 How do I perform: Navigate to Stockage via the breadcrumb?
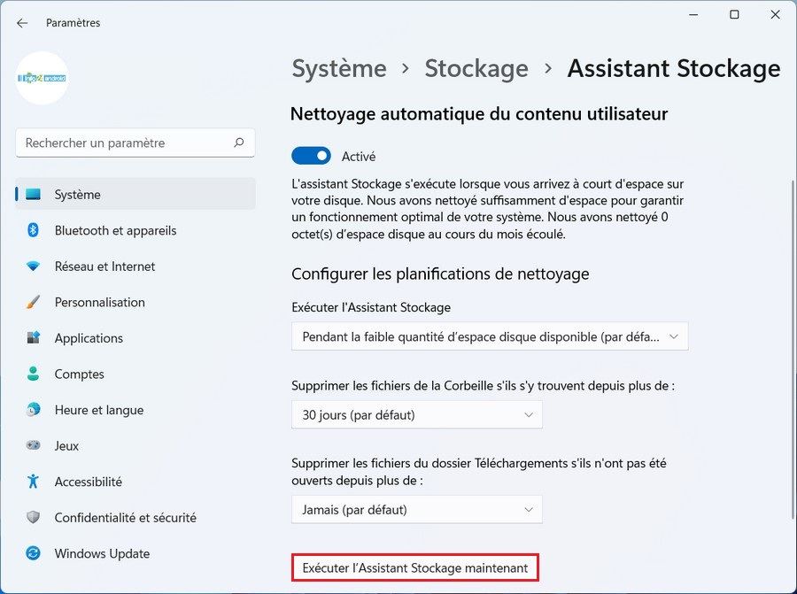pos(476,68)
